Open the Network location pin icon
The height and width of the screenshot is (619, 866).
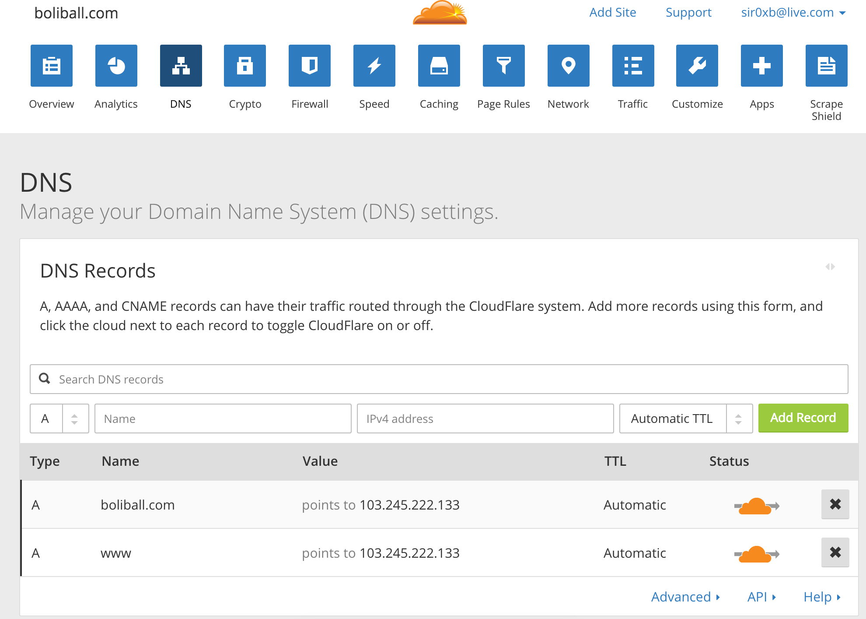click(x=569, y=66)
